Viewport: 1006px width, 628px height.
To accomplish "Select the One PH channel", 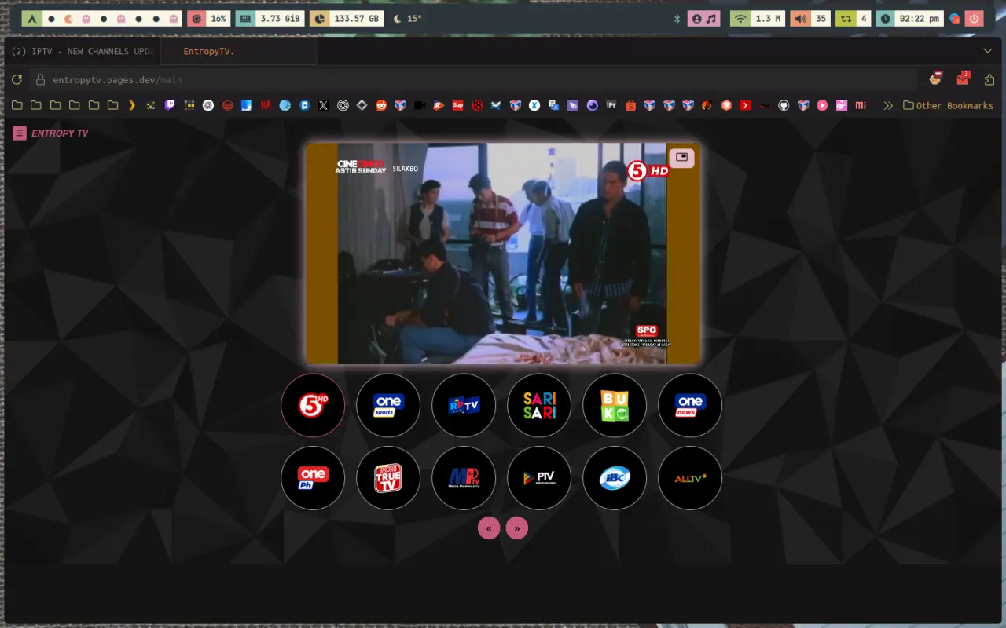I will point(313,478).
